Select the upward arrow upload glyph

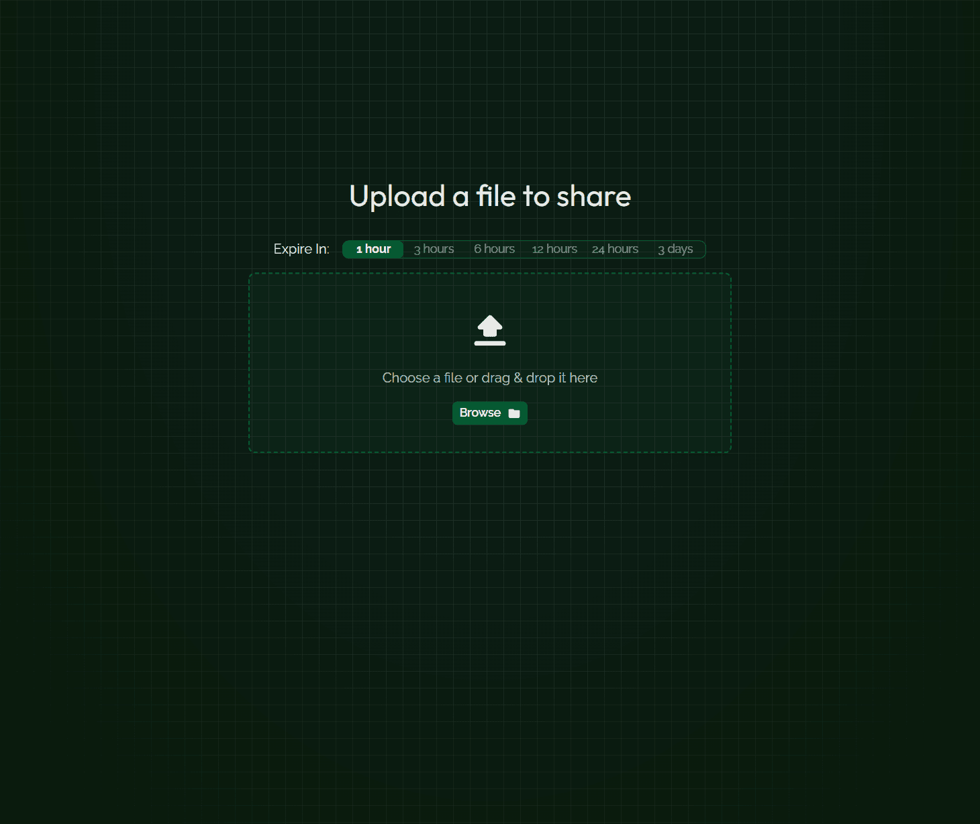[489, 324]
